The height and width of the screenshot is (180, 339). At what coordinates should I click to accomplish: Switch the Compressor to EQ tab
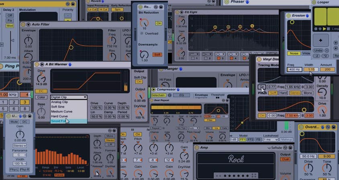click(x=182, y=95)
